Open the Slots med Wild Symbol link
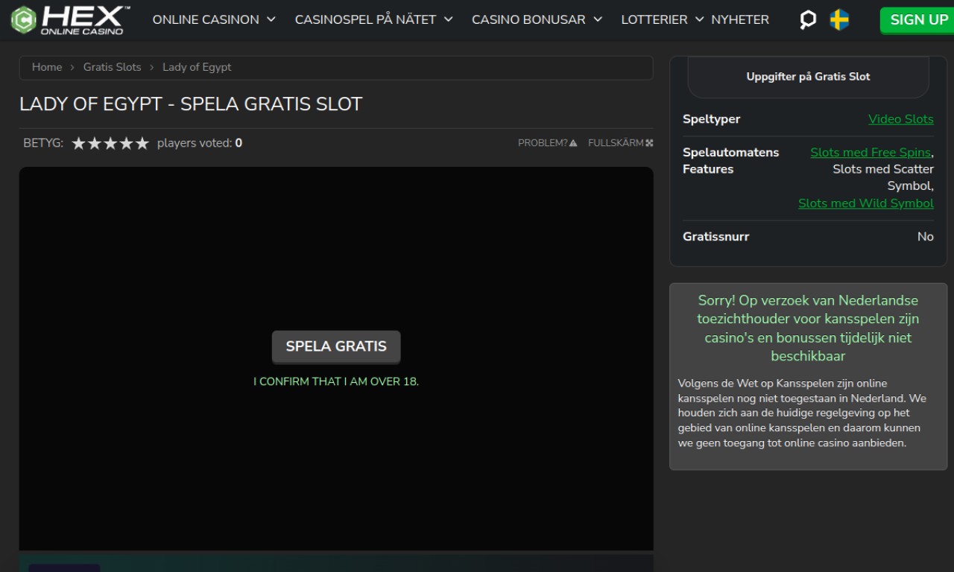The image size is (954, 572). point(865,203)
